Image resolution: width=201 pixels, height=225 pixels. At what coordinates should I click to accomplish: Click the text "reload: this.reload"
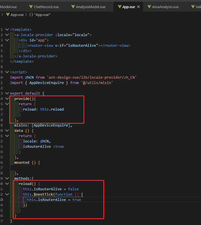pyautogui.click(x=43, y=109)
